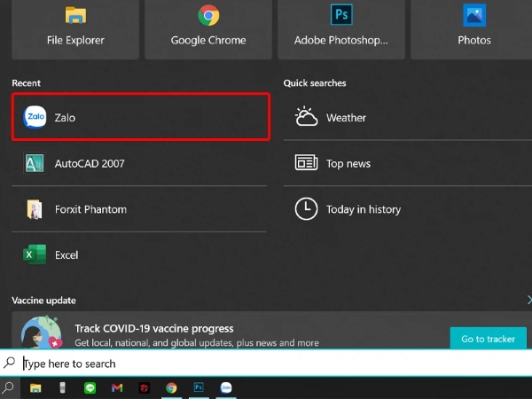
Task: Click the Track COVID-19 vaccine progress headline
Action: pos(154,328)
